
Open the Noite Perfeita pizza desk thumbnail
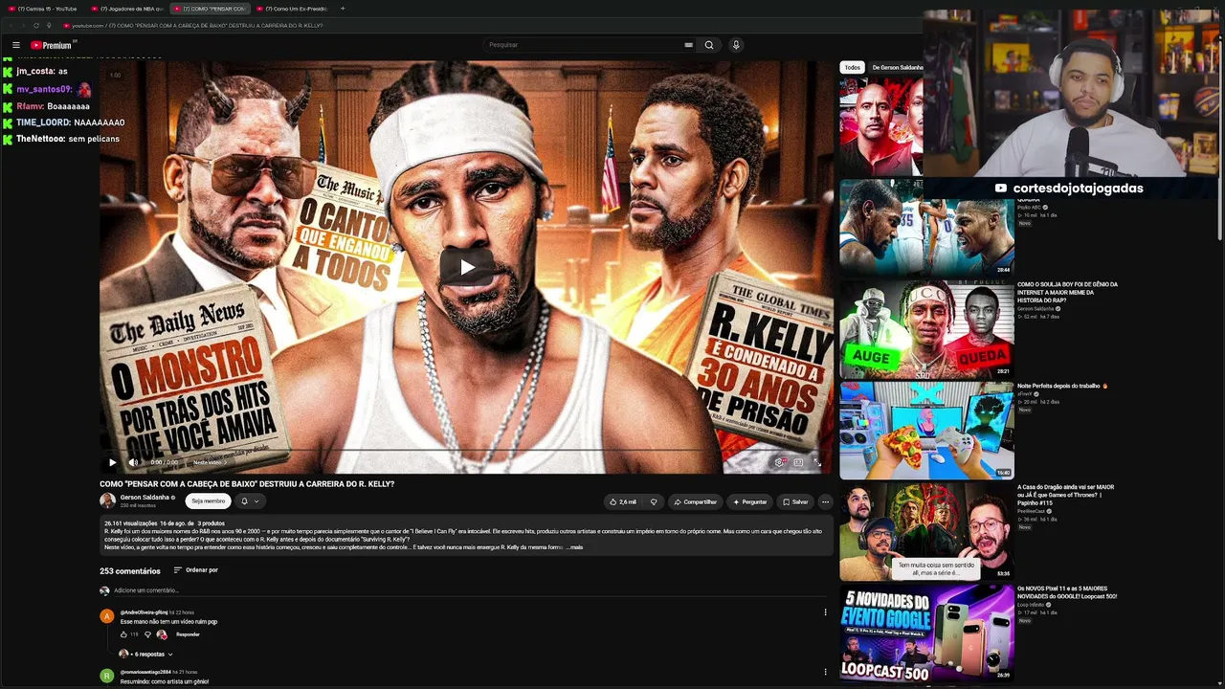(x=926, y=431)
